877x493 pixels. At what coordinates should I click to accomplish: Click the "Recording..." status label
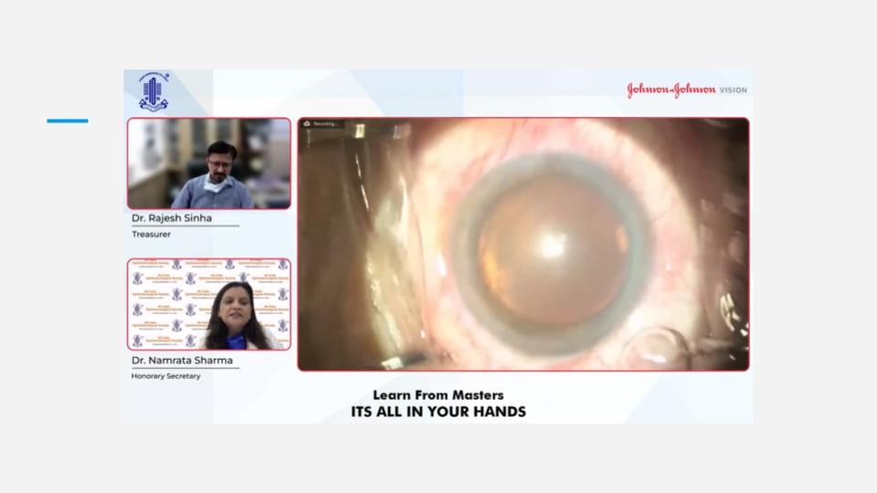326,123
